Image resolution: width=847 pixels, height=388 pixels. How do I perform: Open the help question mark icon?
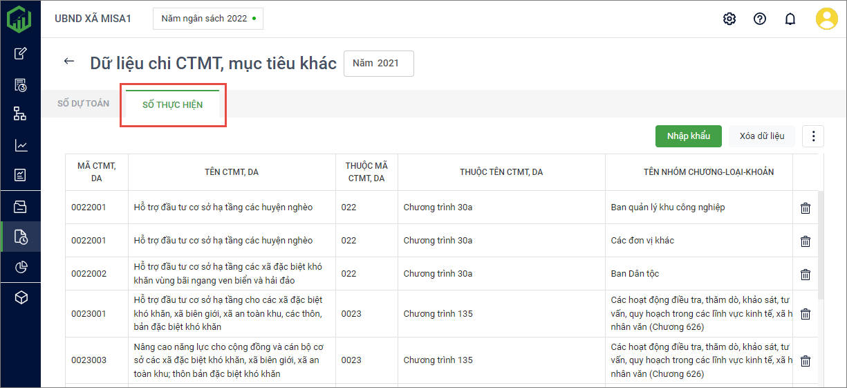(x=760, y=19)
